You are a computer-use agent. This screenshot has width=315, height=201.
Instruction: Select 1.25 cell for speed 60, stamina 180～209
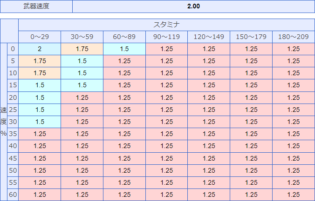pyautogui.click(x=294, y=195)
